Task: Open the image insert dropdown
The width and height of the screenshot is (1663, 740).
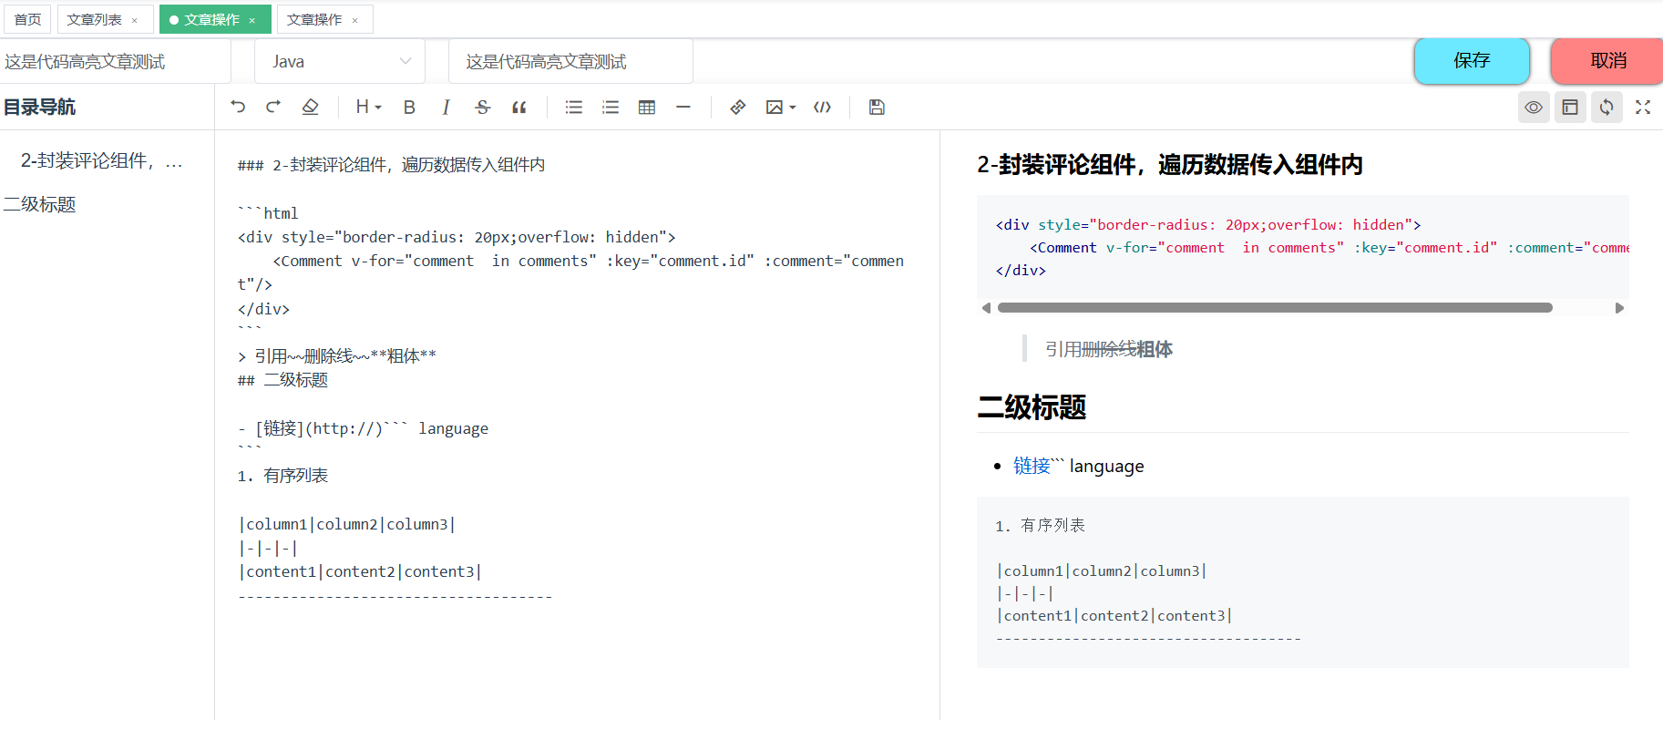Action: pyautogui.click(x=781, y=107)
